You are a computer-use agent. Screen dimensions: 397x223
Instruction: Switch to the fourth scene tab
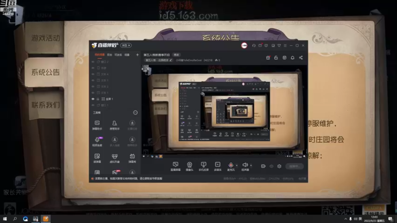127,55
